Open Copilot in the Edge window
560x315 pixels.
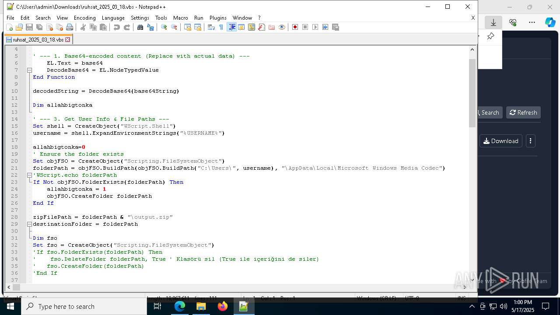(x=550, y=22)
